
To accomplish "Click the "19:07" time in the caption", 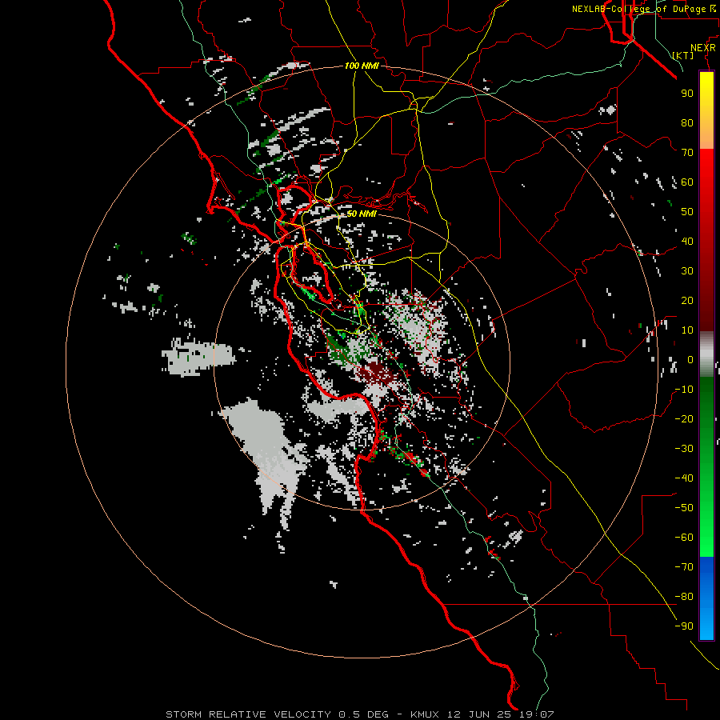I will 536,714.
